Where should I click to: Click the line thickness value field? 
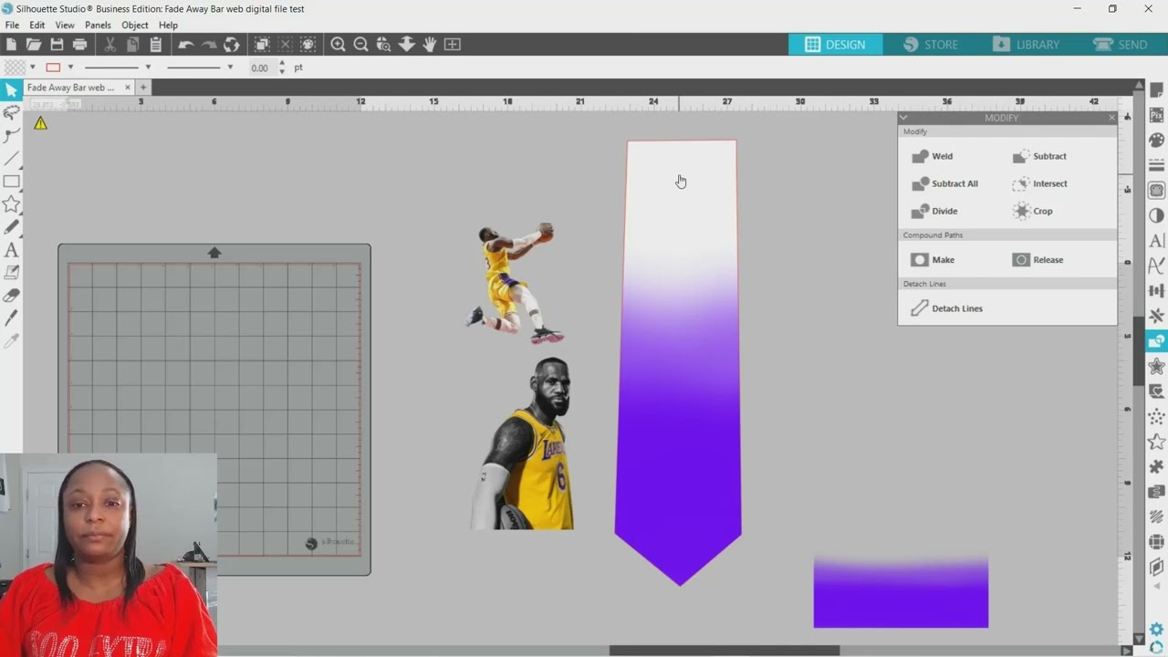(x=261, y=68)
